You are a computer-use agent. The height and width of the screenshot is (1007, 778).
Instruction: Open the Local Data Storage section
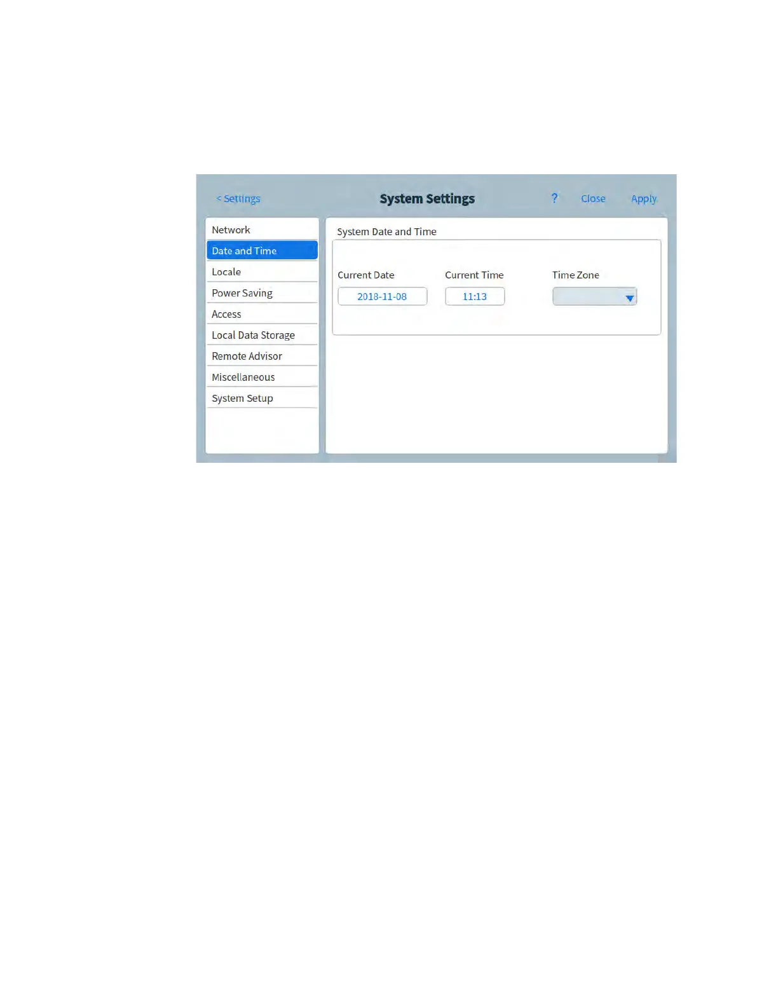[x=262, y=334]
